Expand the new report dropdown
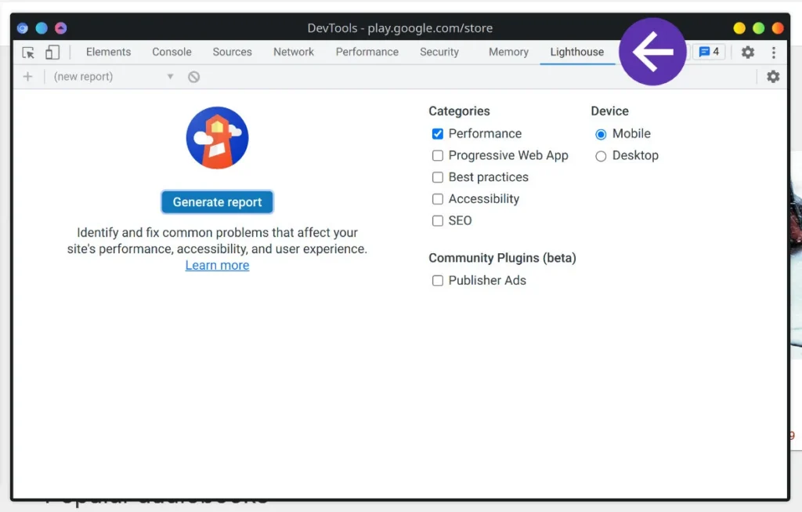Image resolution: width=802 pixels, height=512 pixels. pyautogui.click(x=114, y=77)
